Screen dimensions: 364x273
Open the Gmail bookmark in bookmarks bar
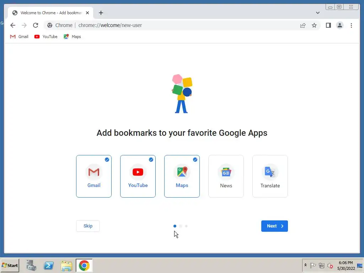pos(19,37)
